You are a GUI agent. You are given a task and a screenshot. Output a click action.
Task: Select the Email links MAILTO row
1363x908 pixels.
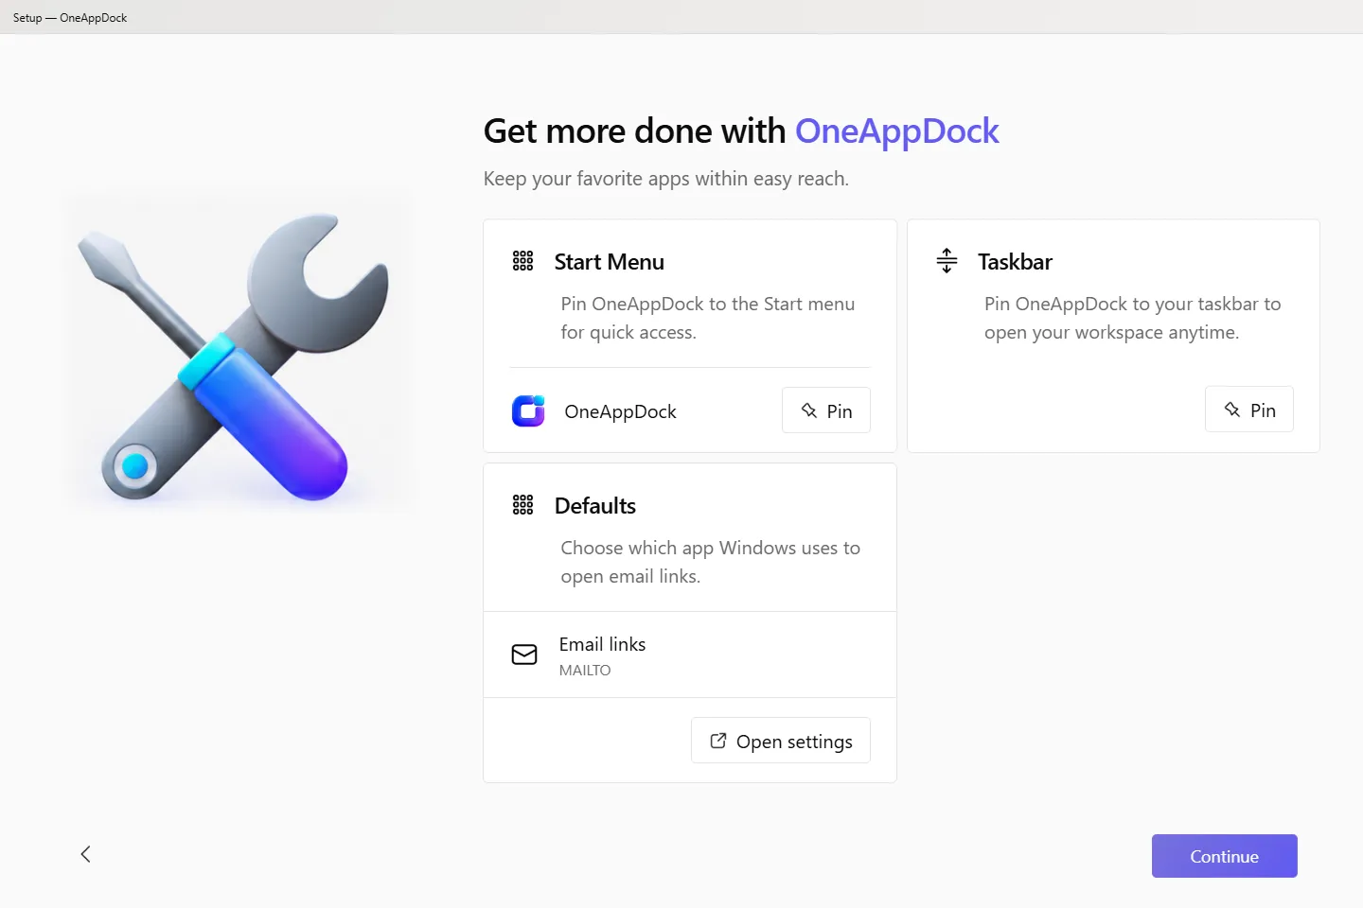coord(690,655)
